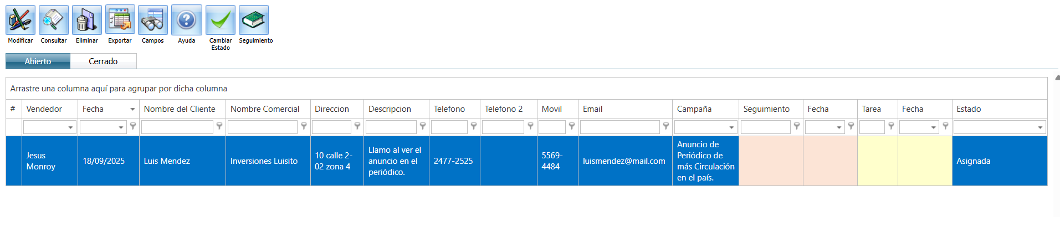Select cell 'Luis Mendez'

(183, 161)
